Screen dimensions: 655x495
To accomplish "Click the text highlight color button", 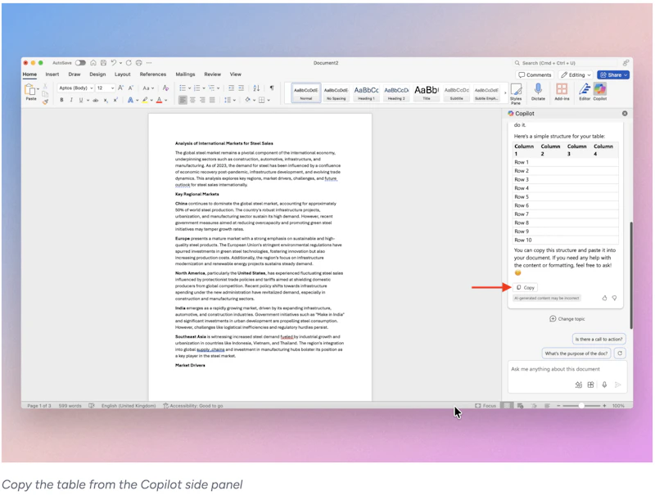I will point(145,100).
